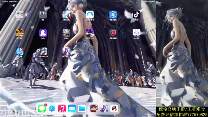The image size is (208, 117).
Task: Open the Music app in the dock
Action: (62, 108)
